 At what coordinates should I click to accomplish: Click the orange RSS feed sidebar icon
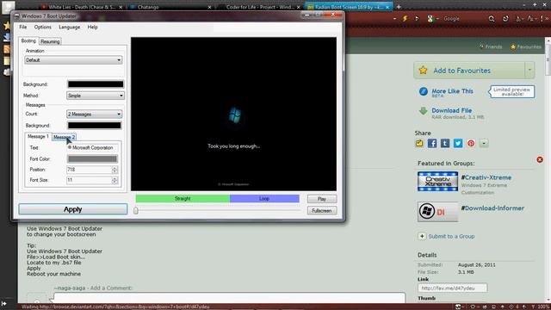(x=6, y=49)
